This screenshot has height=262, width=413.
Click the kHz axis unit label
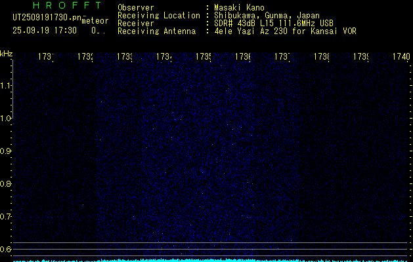point(6,53)
